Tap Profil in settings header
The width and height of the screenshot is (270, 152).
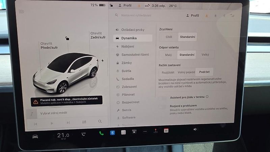[193, 16]
